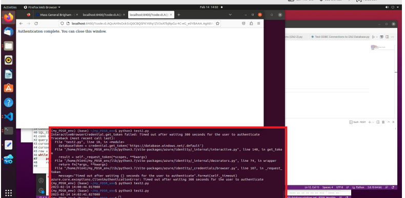Click the ClientAuthenticationError line in terminal
The width and height of the screenshot is (405, 198).
[x=157, y=180]
